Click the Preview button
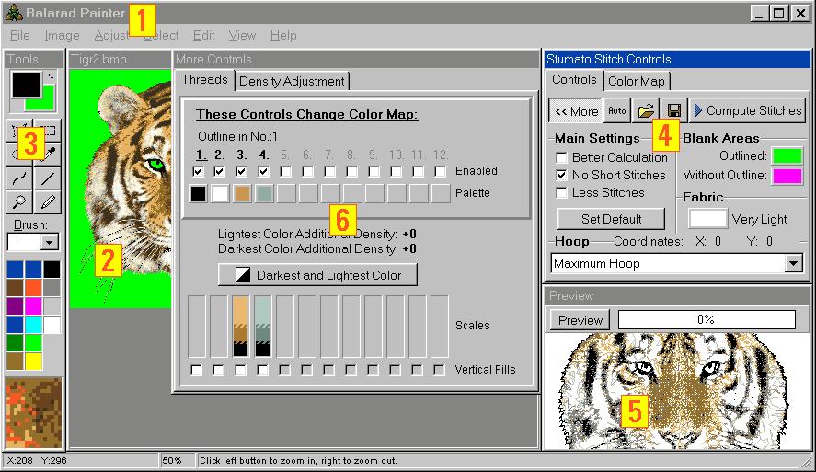Image resolution: width=816 pixels, height=472 pixels. [580, 320]
